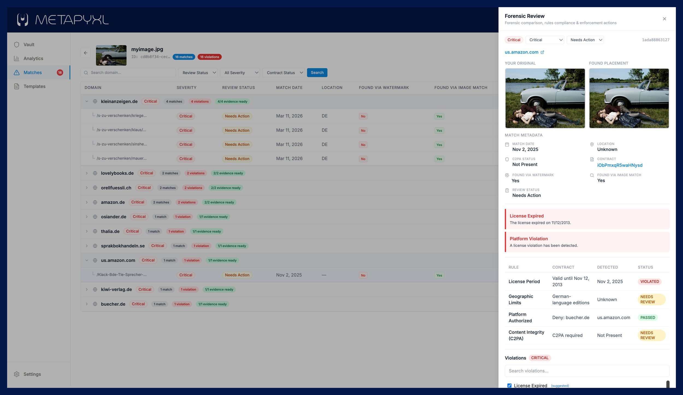Go back with the arrow button
This screenshot has width=683, height=395.
86,53
